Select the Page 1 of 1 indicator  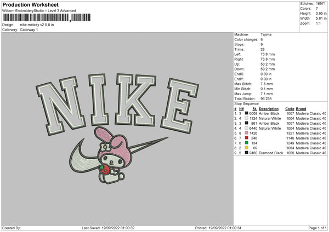point(317,228)
